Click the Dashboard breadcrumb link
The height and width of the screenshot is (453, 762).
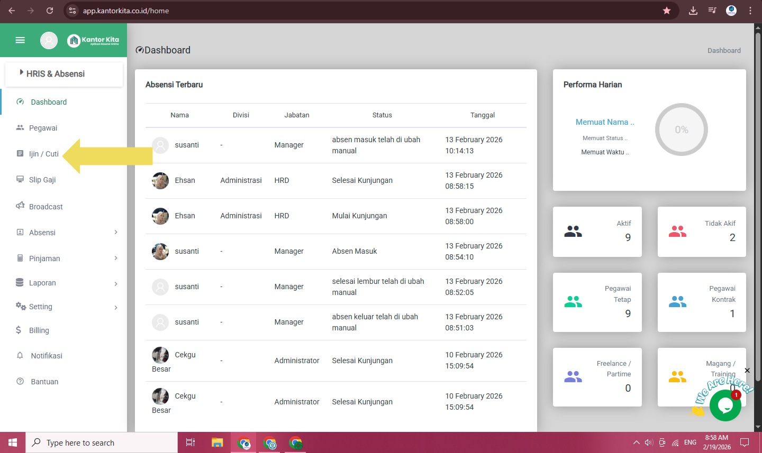click(x=724, y=51)
